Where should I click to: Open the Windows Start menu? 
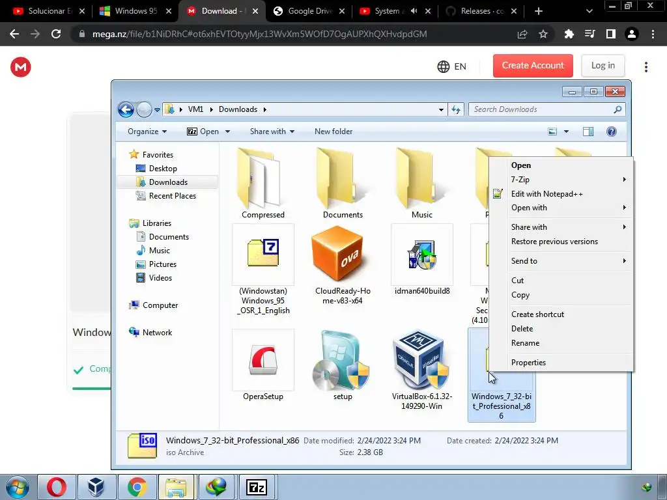point(17,487)
